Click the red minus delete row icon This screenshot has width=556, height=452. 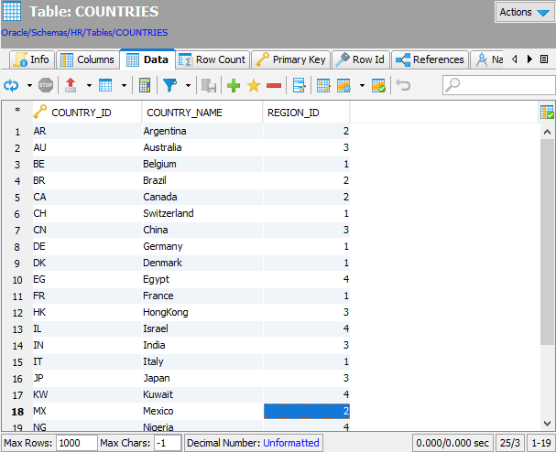tap(273, 85)
